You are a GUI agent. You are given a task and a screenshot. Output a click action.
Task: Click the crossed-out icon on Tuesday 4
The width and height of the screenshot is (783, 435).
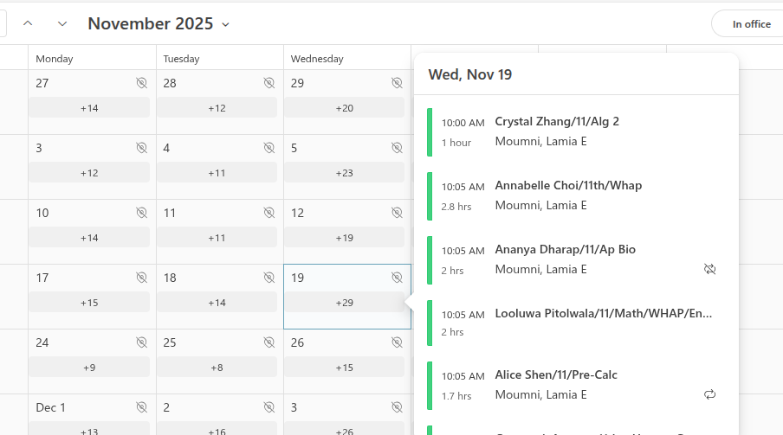(x=269, y=148)
